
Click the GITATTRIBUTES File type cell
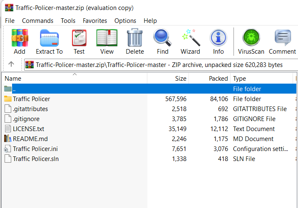coord(260,109)
